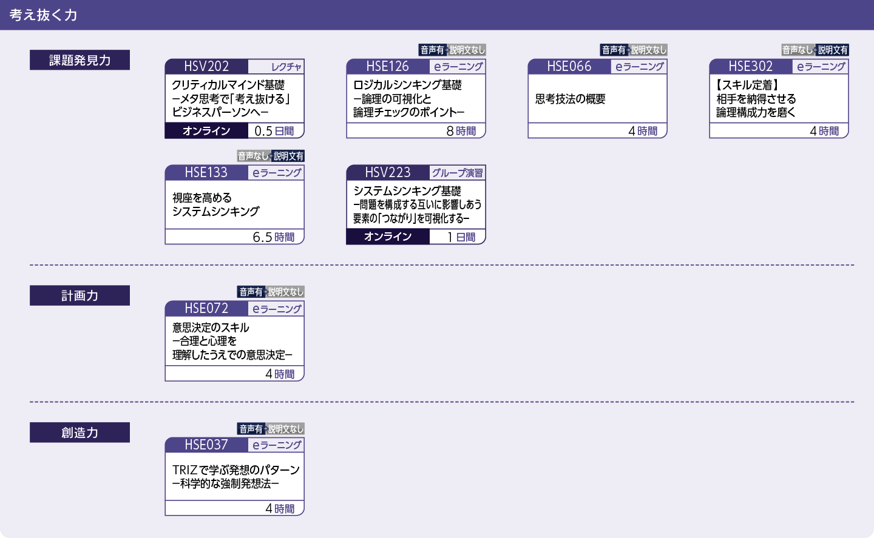
Task: Click the 音声有 tag above HSE126
Action: pyautogui.click(x=433, y=50)
